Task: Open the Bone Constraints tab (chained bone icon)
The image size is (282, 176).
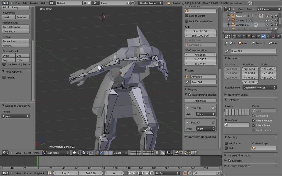Action: [268, 36]
